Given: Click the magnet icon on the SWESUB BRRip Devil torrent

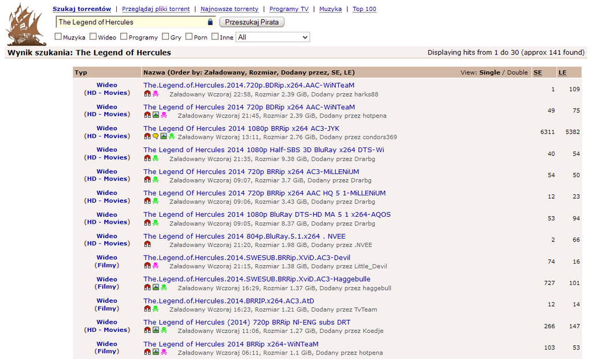Looking at the screenshot, I should coord(147,266).
